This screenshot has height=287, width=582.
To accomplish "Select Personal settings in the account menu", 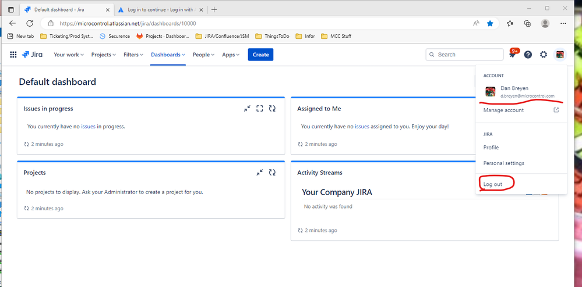I will coord(521,163).
